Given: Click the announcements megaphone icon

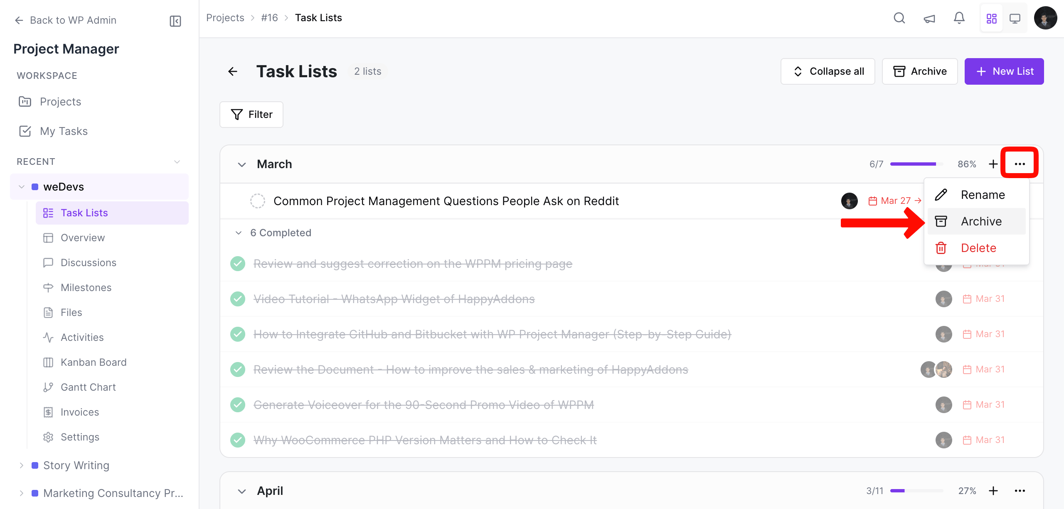Looking at the screenshot, I should pos(929,18).
